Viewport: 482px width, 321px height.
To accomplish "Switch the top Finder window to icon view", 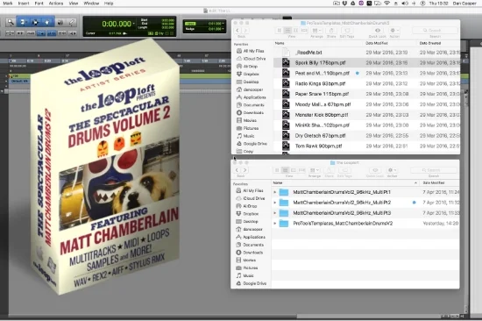I will pyautogui.click(x=280, y=31).
